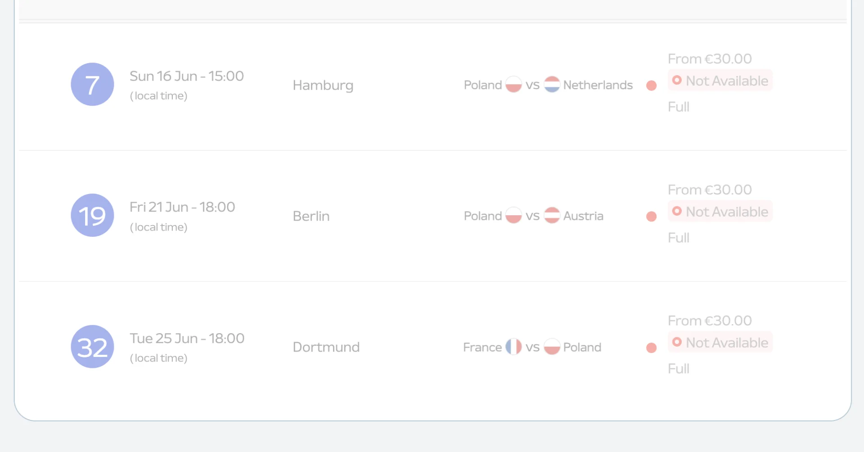The image size is (864, 452).
Task: Click the France flag icon
Action: point(513,347)
